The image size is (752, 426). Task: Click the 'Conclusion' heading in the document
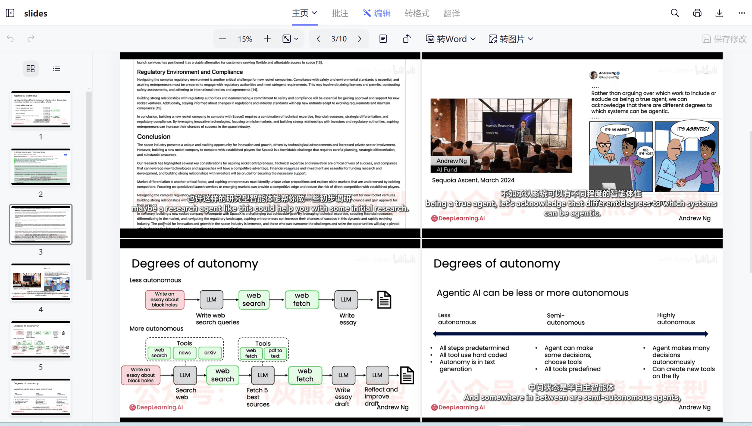(153, 136)
